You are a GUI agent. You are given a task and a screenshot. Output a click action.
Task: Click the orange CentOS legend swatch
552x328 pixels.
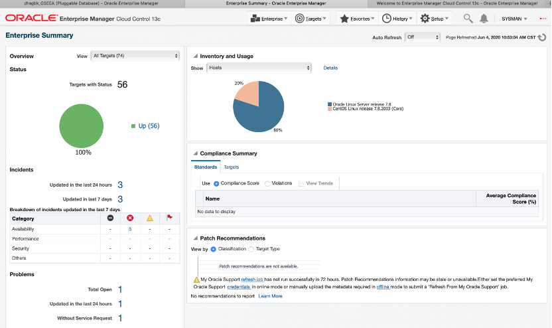tap(330, 109)
